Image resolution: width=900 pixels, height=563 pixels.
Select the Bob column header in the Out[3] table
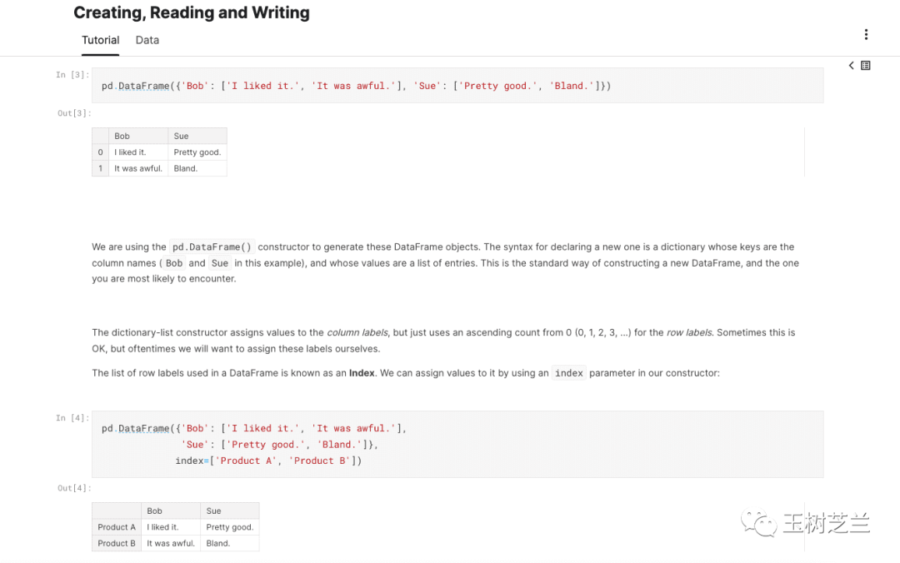coord(122,136)
